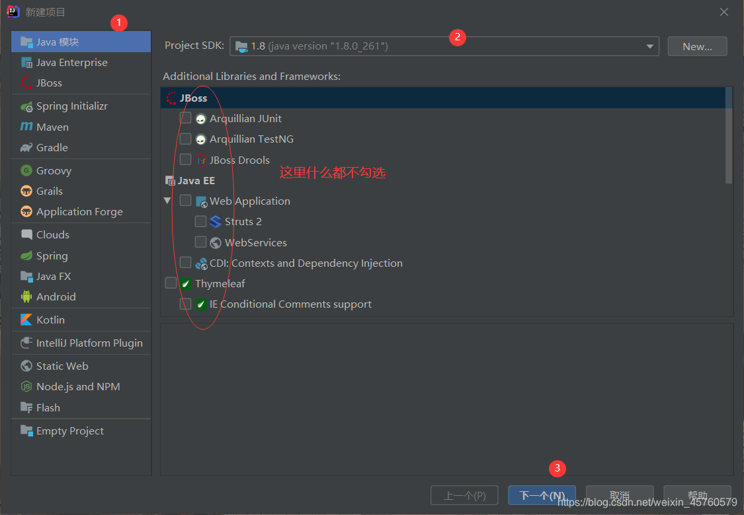
Task: Click the 下一个(N) next button
Action: [542, 496]
